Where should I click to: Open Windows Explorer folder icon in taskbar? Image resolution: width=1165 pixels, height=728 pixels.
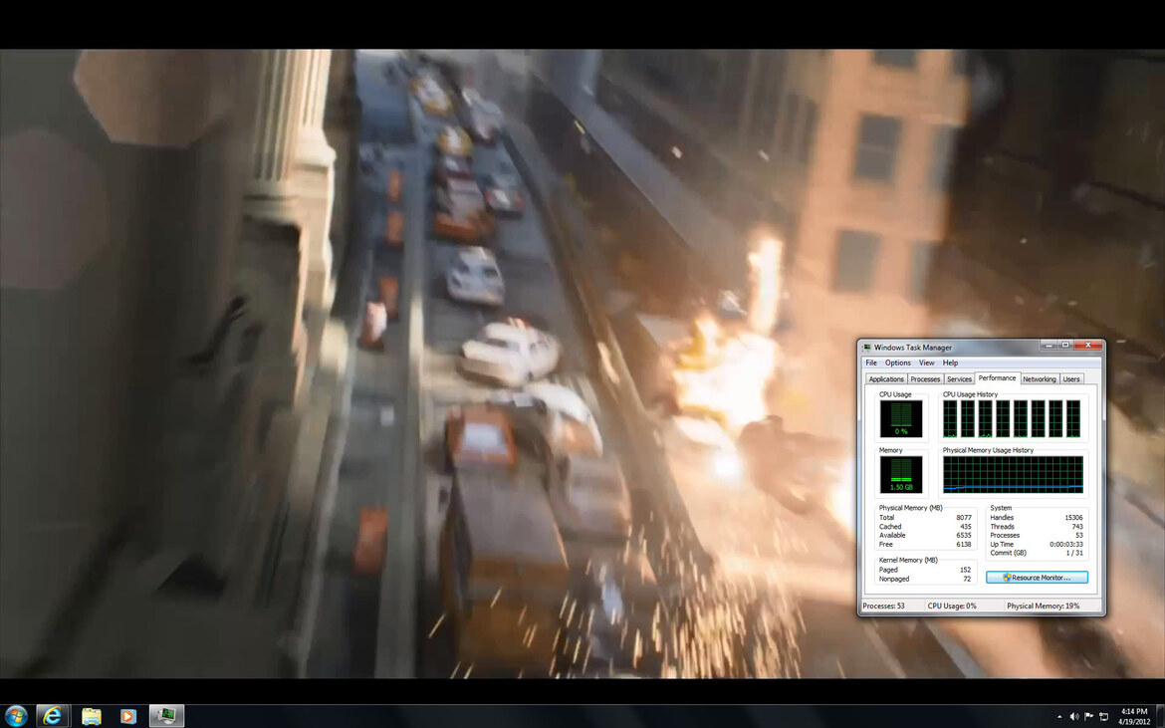tap(91, 716)
